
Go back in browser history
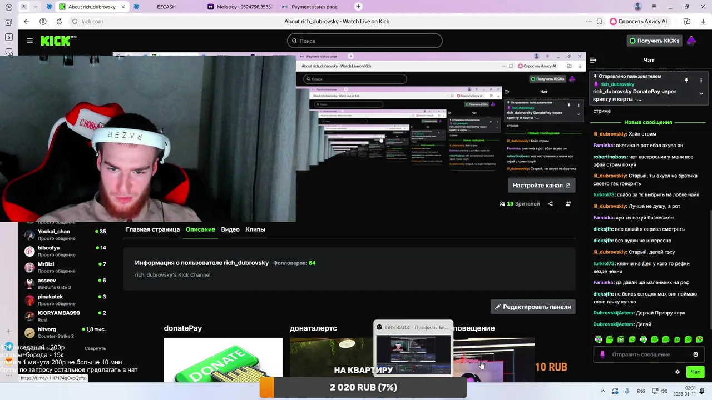[26, 22]
